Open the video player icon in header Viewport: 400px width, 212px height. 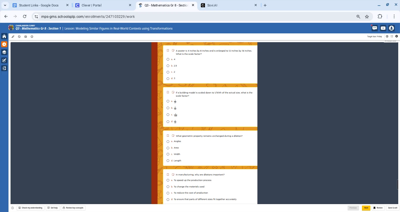click(x=383, y=28)
